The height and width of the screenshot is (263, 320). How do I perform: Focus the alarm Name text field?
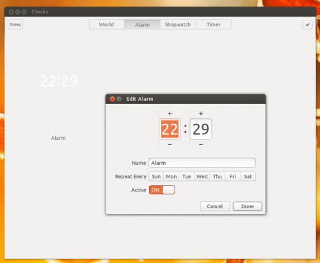pos(202,163)
